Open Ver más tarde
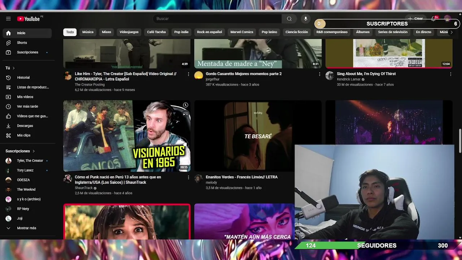 [x=27, y=107]
